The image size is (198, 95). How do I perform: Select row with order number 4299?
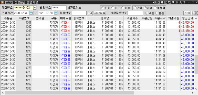(x=98, y=31)
